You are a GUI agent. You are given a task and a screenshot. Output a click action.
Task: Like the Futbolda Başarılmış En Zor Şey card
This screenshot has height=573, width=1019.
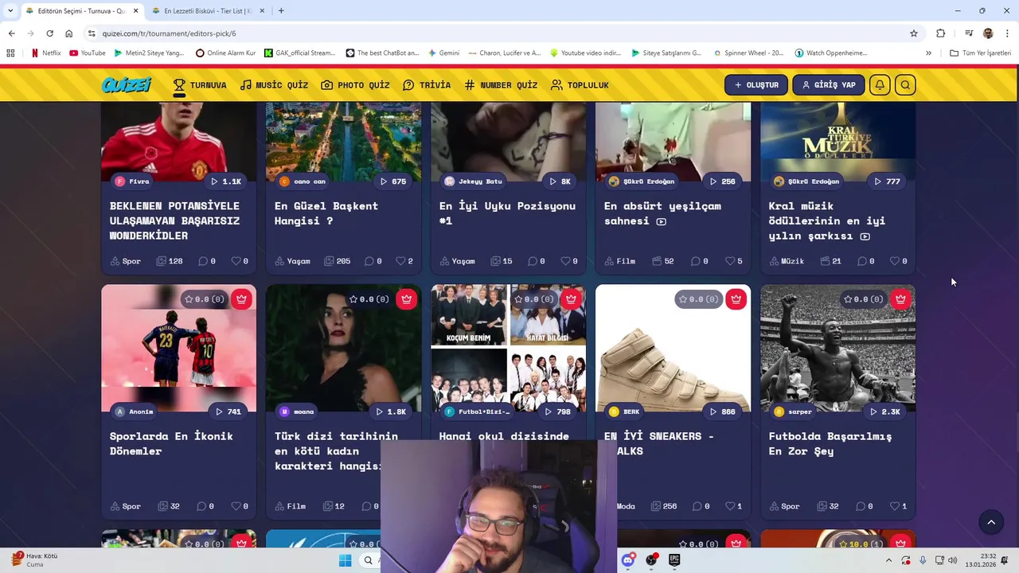pyautogui.click(x=899, y=506)
